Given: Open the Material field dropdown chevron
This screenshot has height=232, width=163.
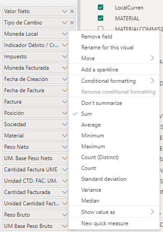Looking at the screenshot, I should click(x=65, y=136).
